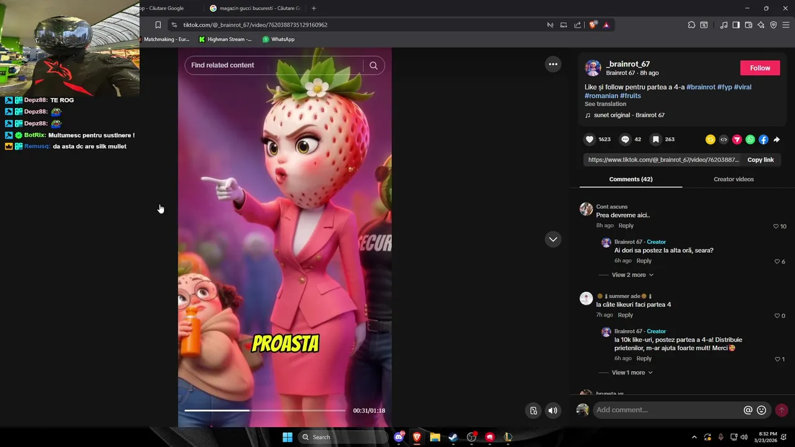
Task: Search related content with magnifier icon
Action: click(x=373, y=65)
